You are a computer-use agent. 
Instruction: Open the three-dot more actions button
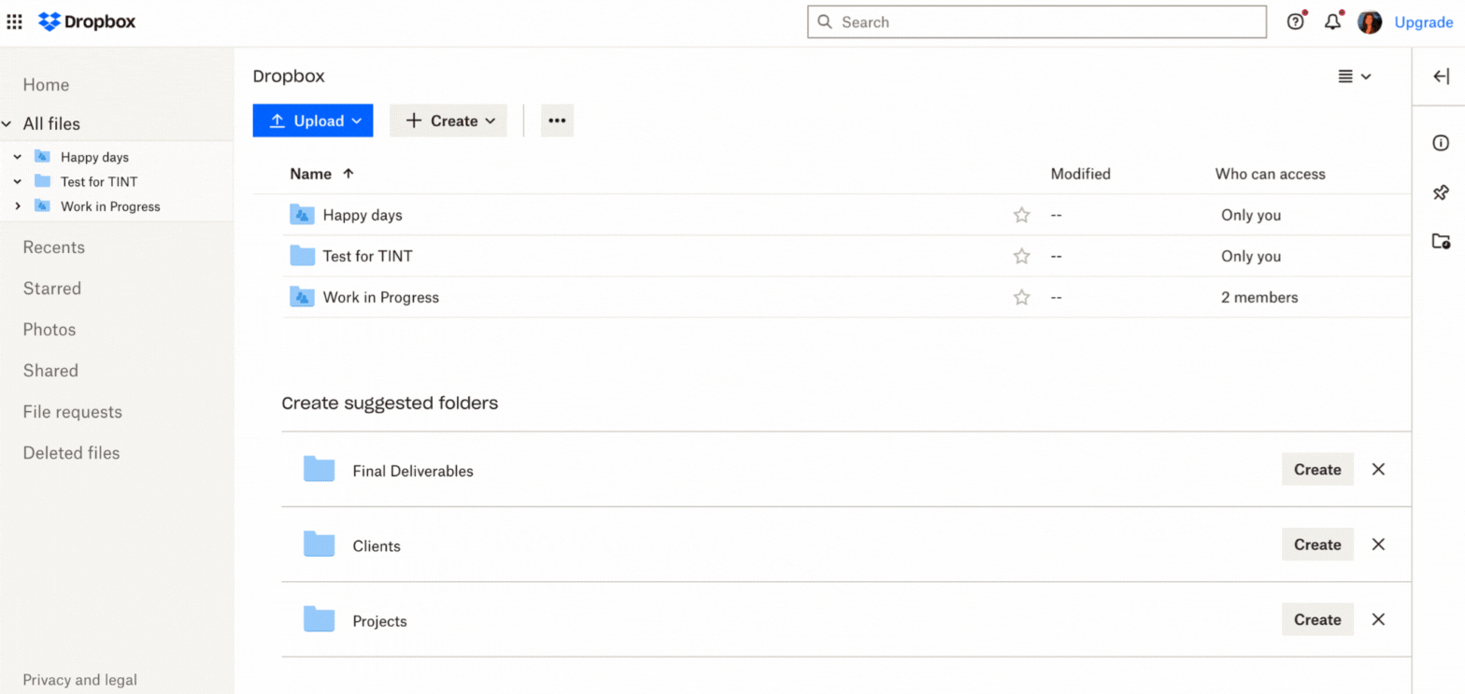point(557,120)
